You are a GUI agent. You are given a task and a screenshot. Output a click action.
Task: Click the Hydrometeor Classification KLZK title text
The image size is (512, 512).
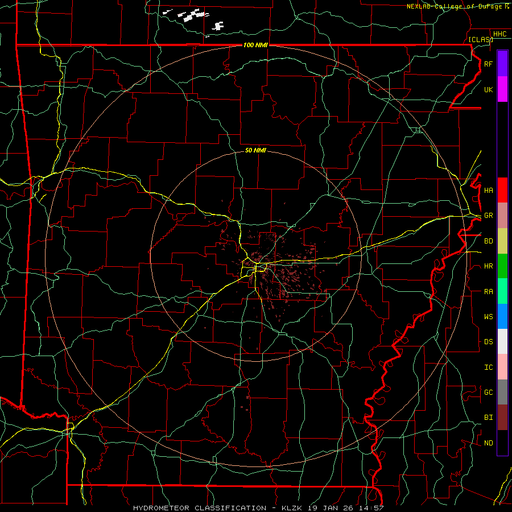(x=258, y=508)
